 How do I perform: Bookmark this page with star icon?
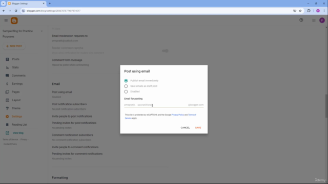pyautogui.click(x=300, y=11)
